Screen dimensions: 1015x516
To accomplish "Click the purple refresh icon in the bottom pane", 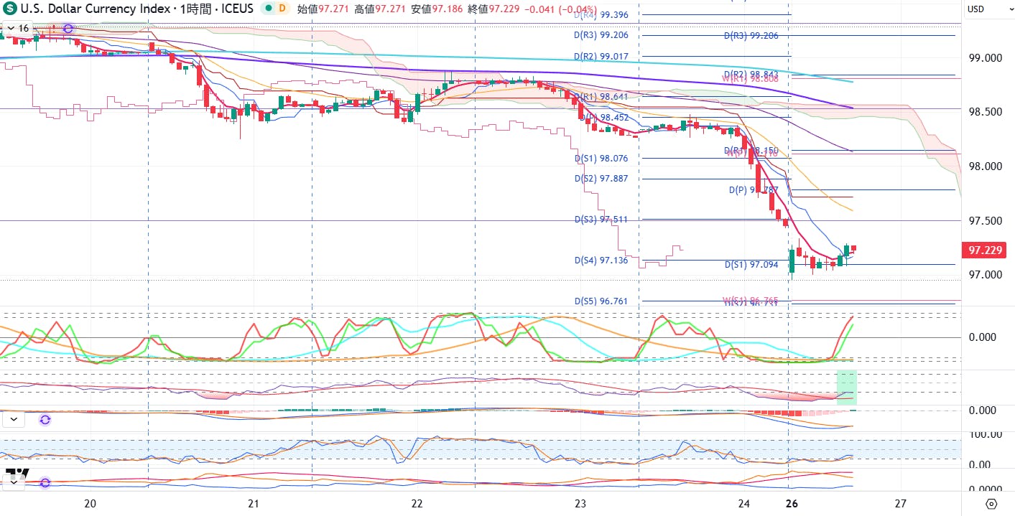I will (45, 482).
